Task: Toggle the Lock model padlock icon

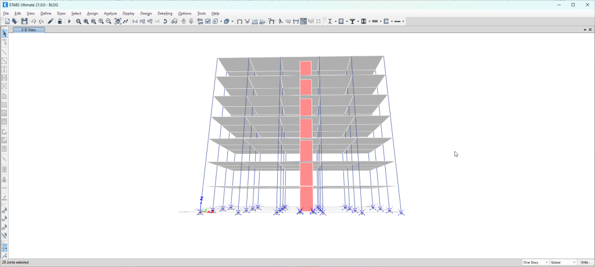Action: pos(60,21)
